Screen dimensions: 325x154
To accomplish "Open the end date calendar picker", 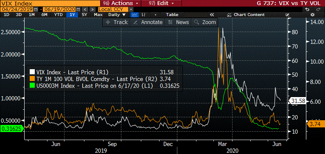I will (78, 9).
